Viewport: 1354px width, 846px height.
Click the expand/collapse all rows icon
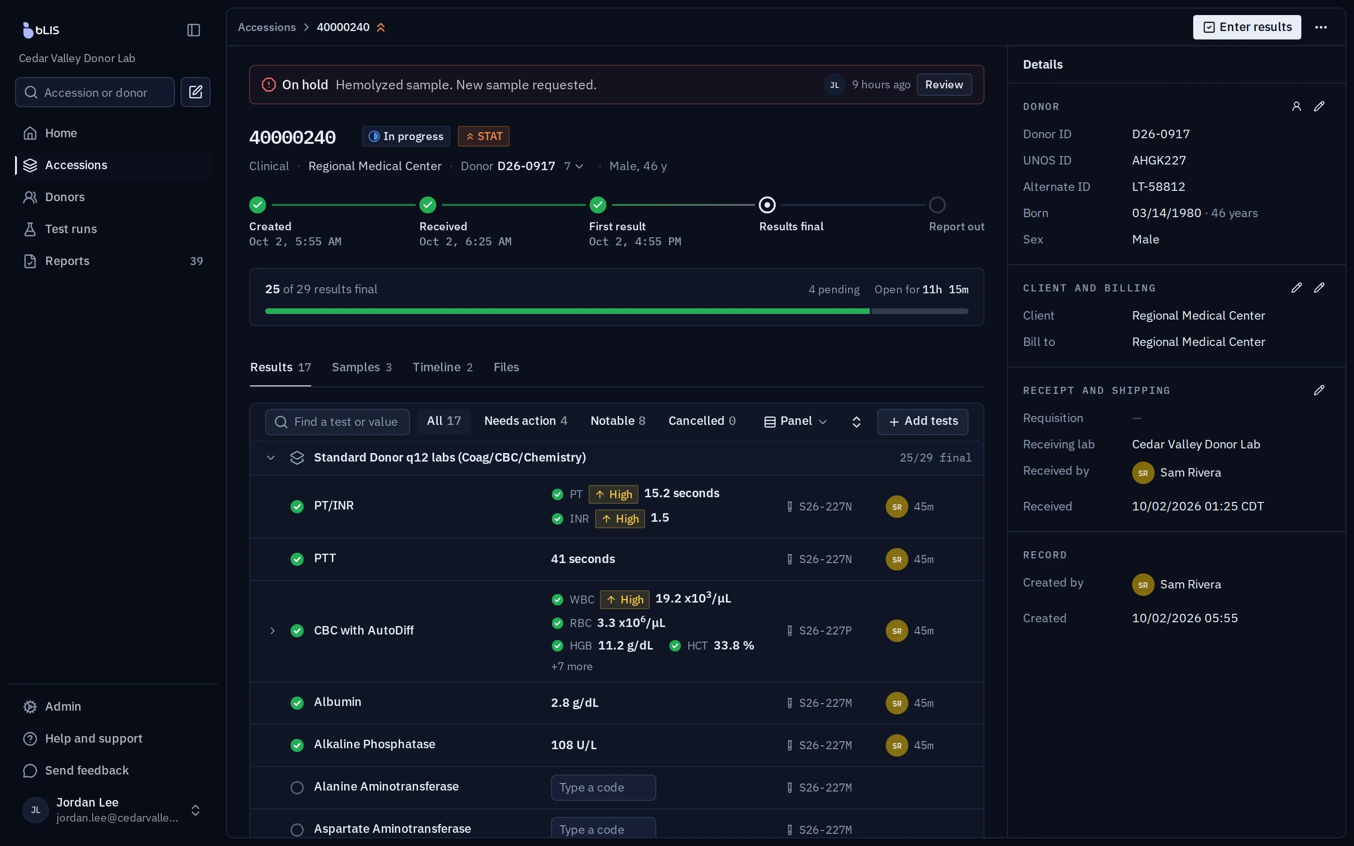856,421
